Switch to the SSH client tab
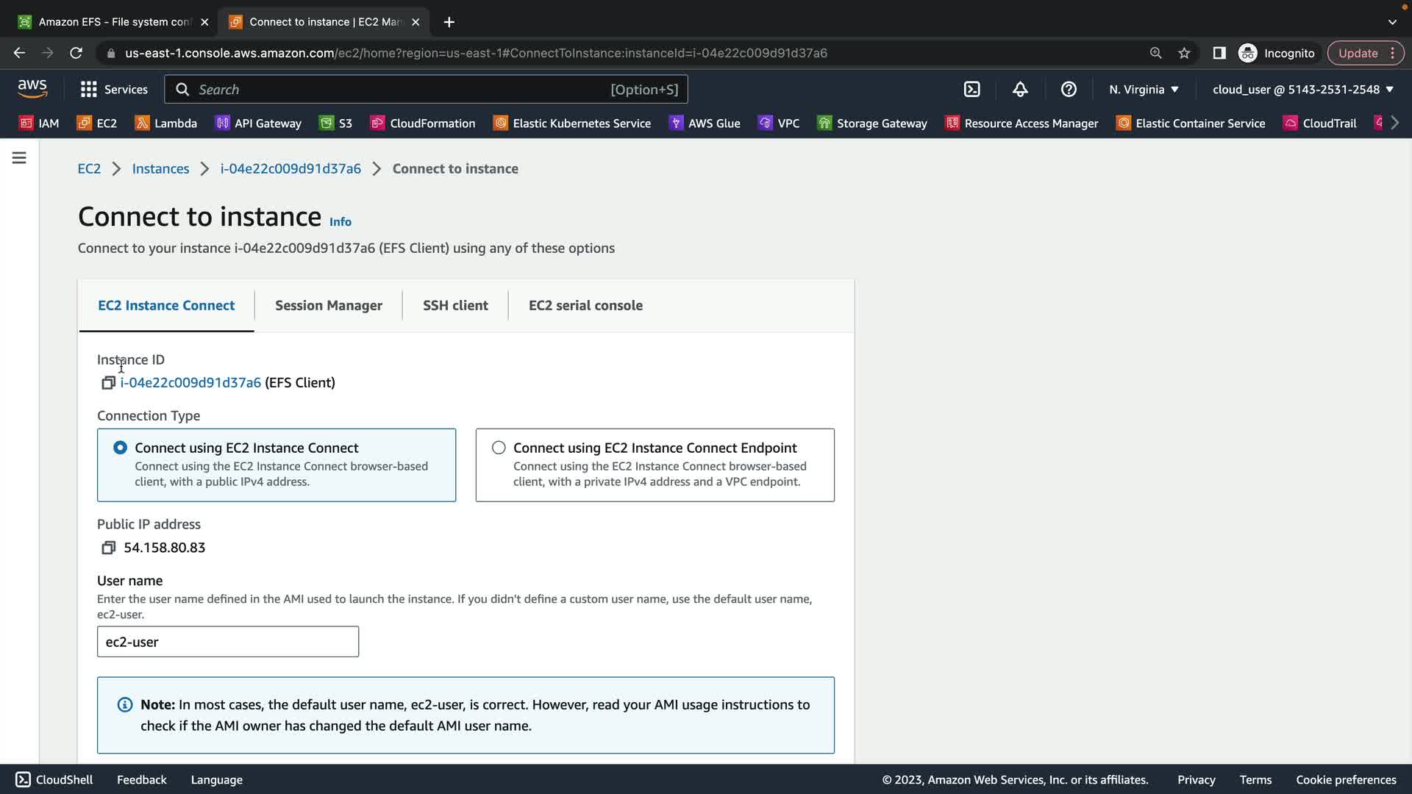Screen dimensions: 1412x794 (455, 306)
